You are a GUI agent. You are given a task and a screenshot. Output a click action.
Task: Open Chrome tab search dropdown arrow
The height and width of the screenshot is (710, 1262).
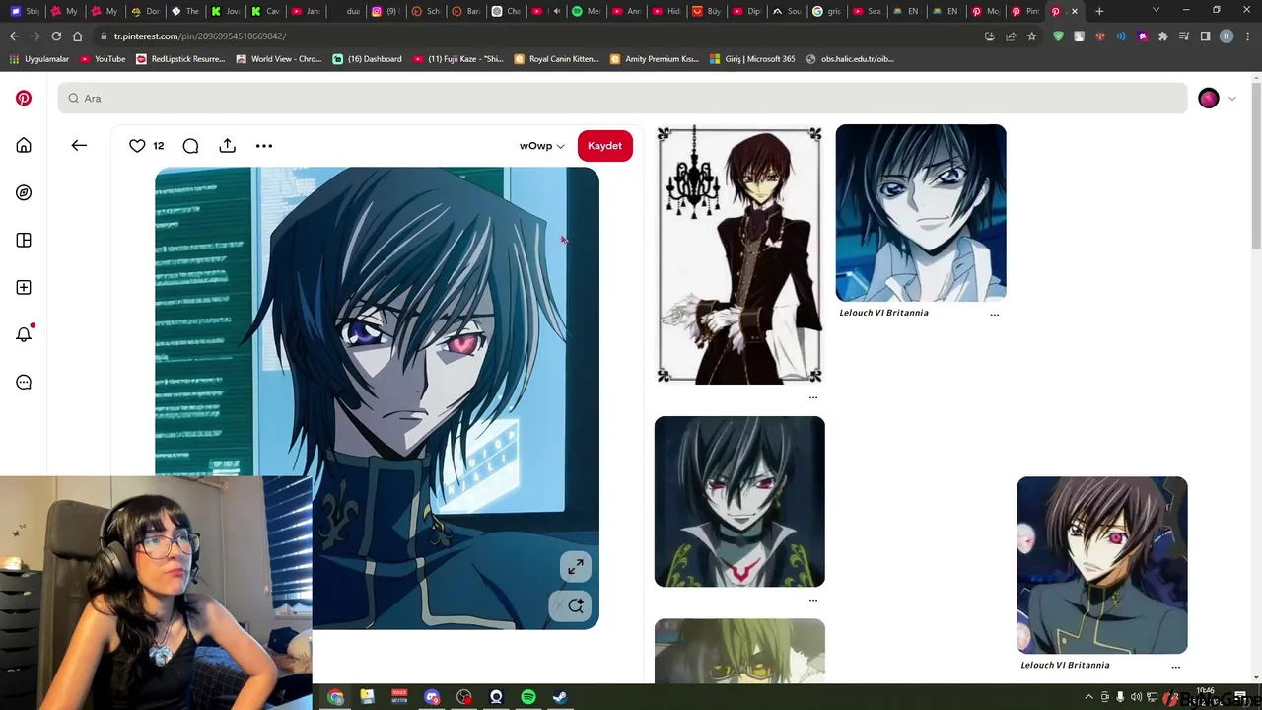pyautogui.click(x=1156, y=11)
